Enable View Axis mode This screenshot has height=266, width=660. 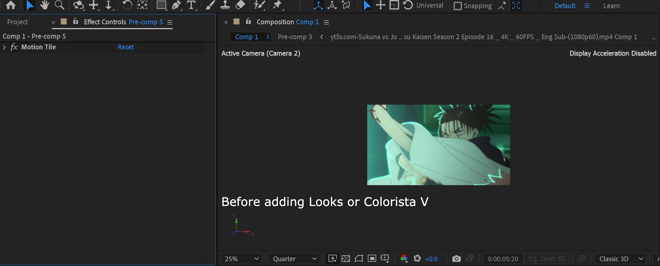tap(346, 5)
